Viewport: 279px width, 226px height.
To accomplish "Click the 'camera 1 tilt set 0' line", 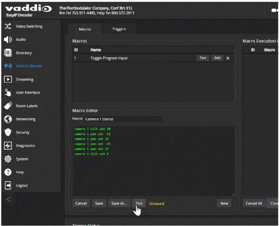I will (91, 154).
